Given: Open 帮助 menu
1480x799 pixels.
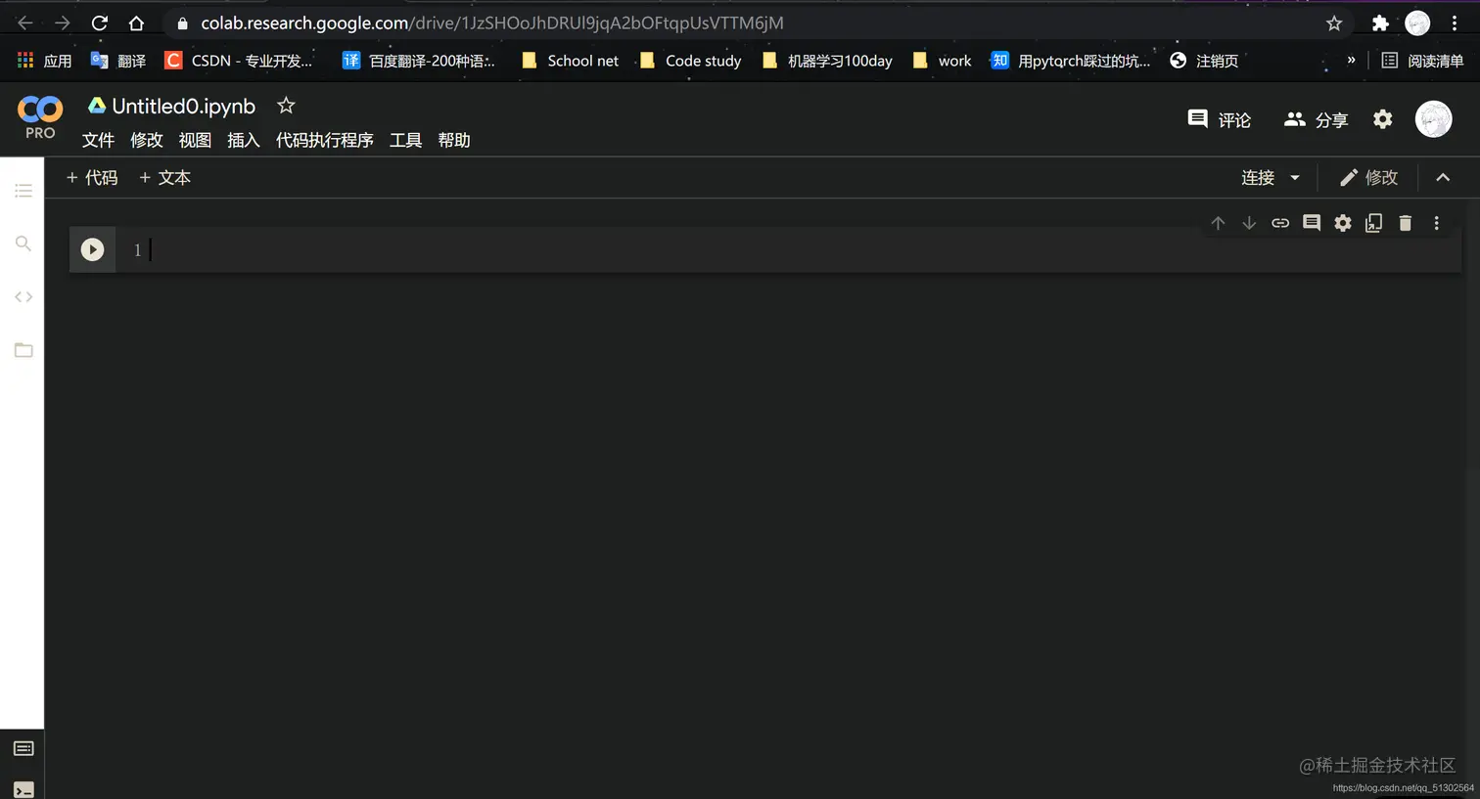Looking at the screenshot, I should [454, 140].
